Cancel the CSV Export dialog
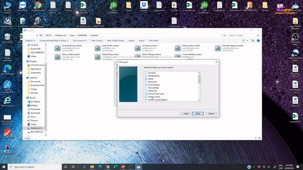Viewport: 303px width, 170px height. point(211,114)
